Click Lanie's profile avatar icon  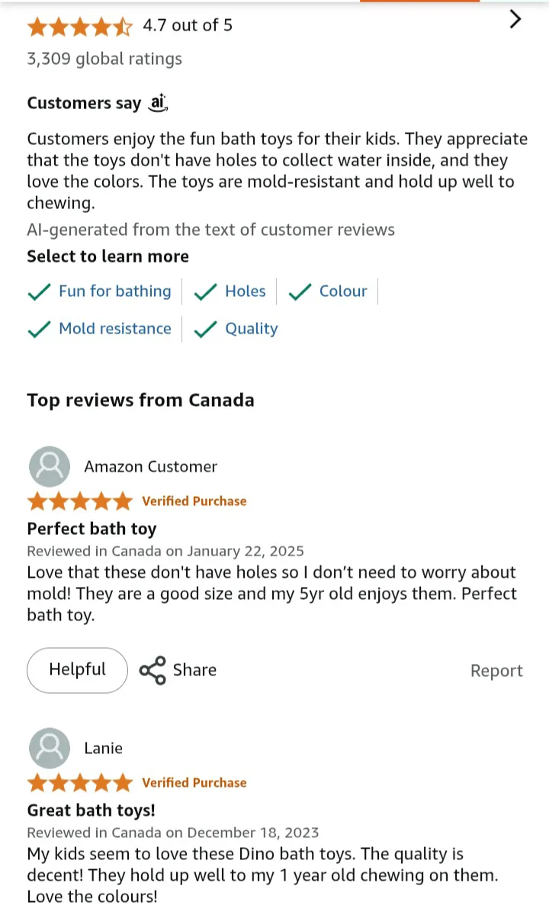[x=49, y=748]
